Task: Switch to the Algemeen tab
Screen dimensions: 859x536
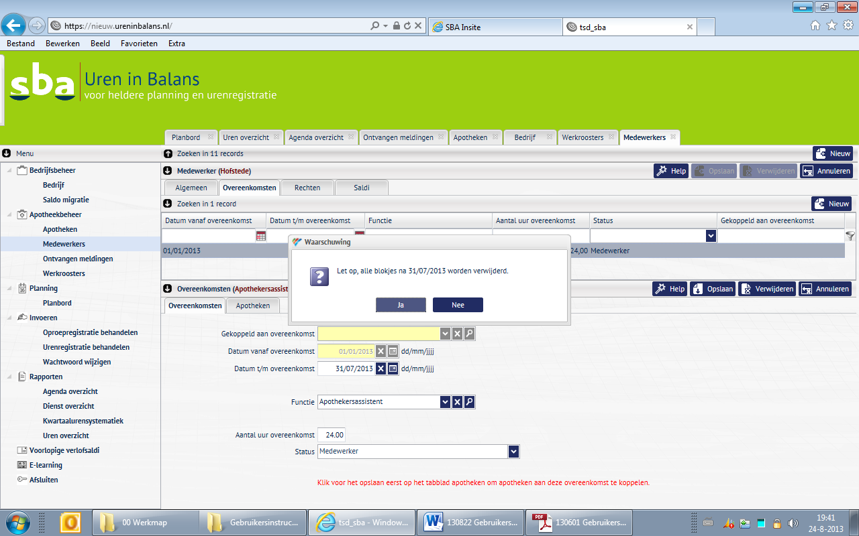Action: pyautogui.click(x=191, y=188)
